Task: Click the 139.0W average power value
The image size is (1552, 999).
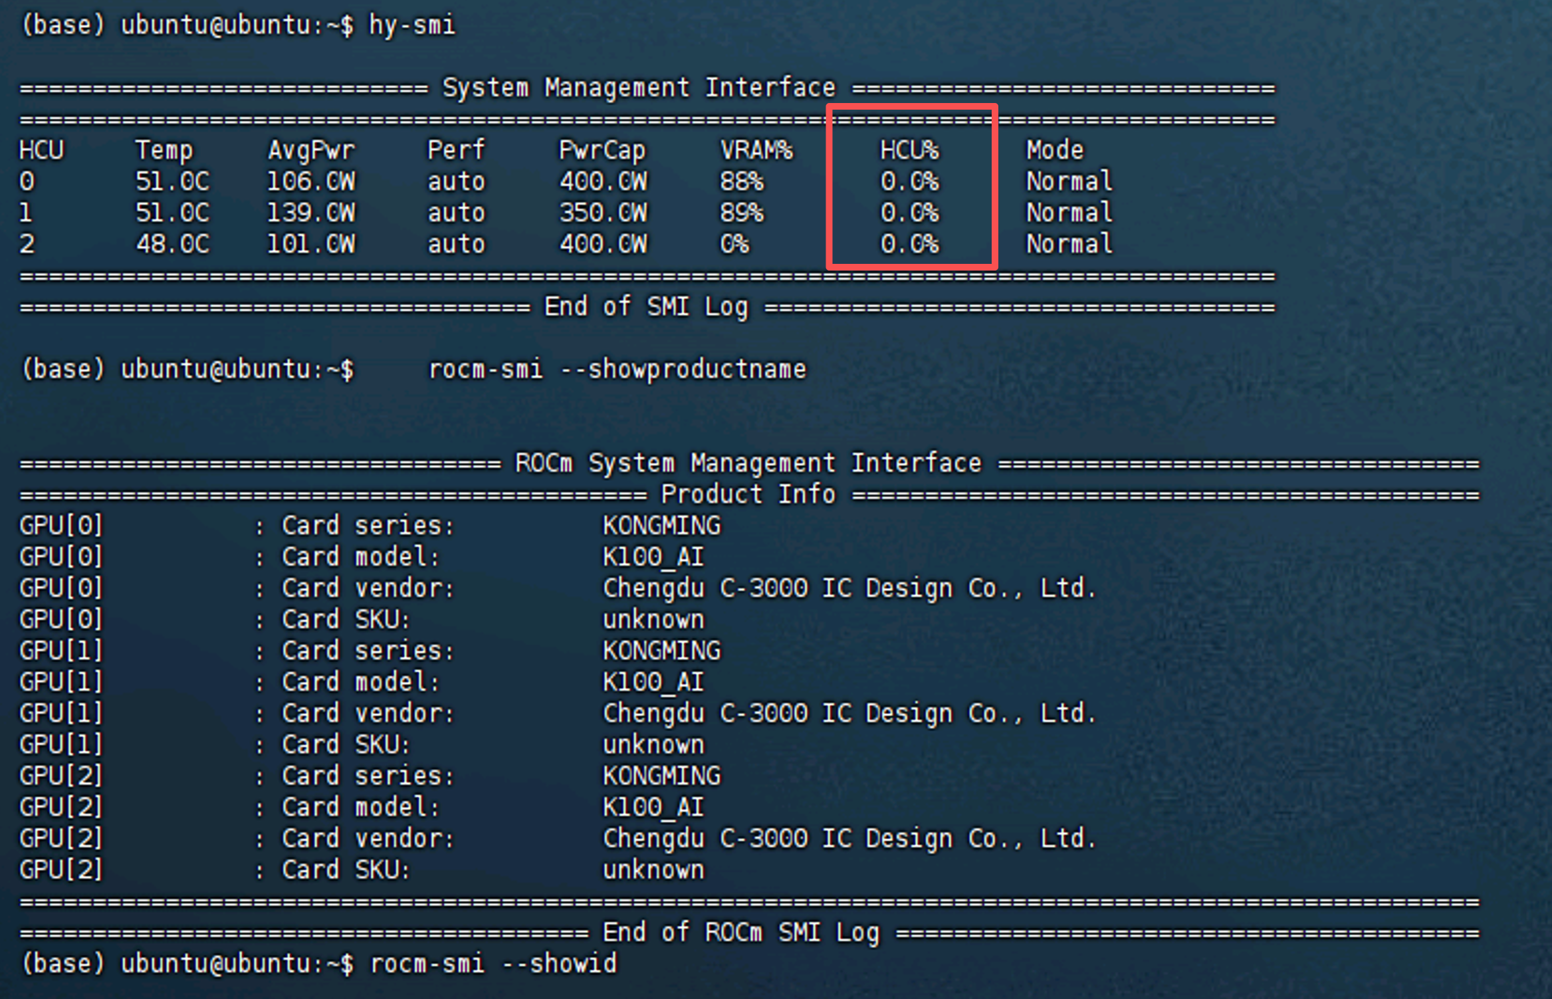Action: (311, 213)
